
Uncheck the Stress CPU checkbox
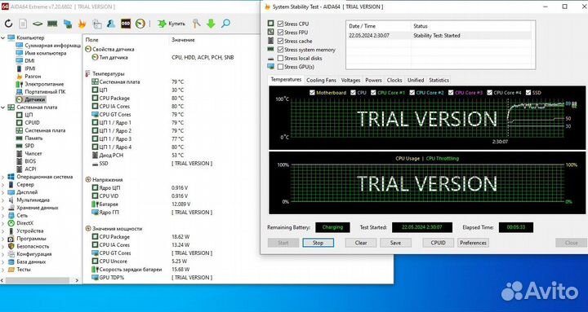click(280, 24)
